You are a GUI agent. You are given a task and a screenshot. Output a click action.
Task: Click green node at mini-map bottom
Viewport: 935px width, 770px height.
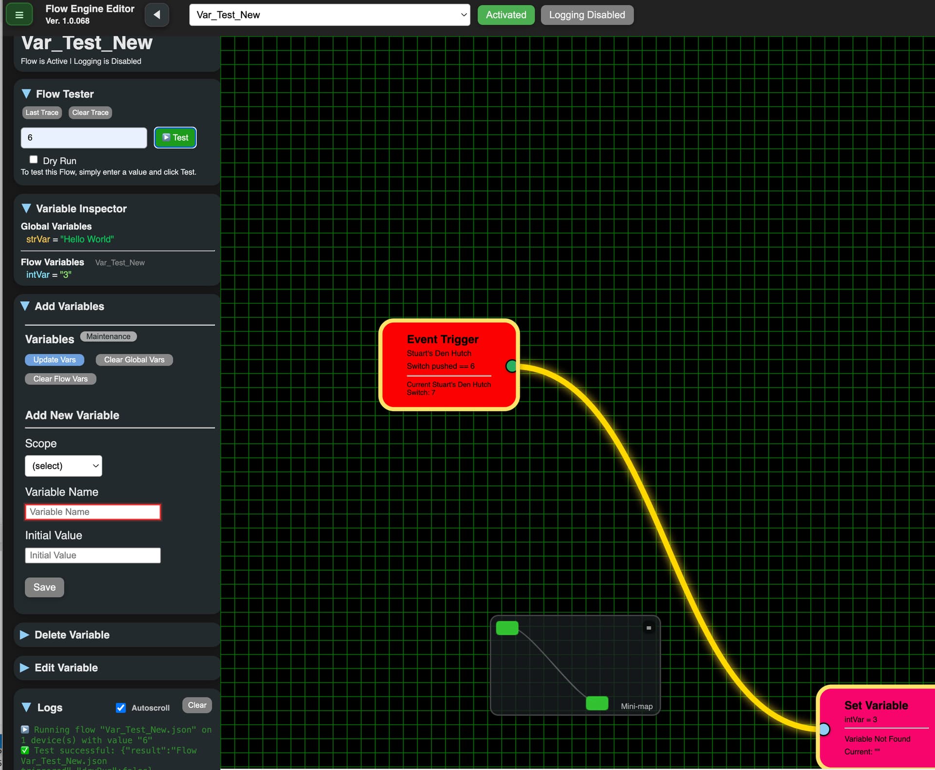[597, 703]
